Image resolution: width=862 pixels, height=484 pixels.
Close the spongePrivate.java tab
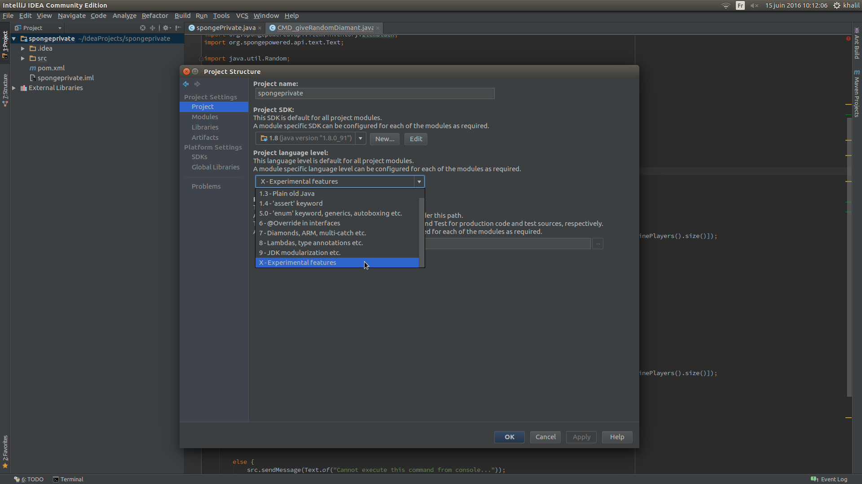click(259, 28)
